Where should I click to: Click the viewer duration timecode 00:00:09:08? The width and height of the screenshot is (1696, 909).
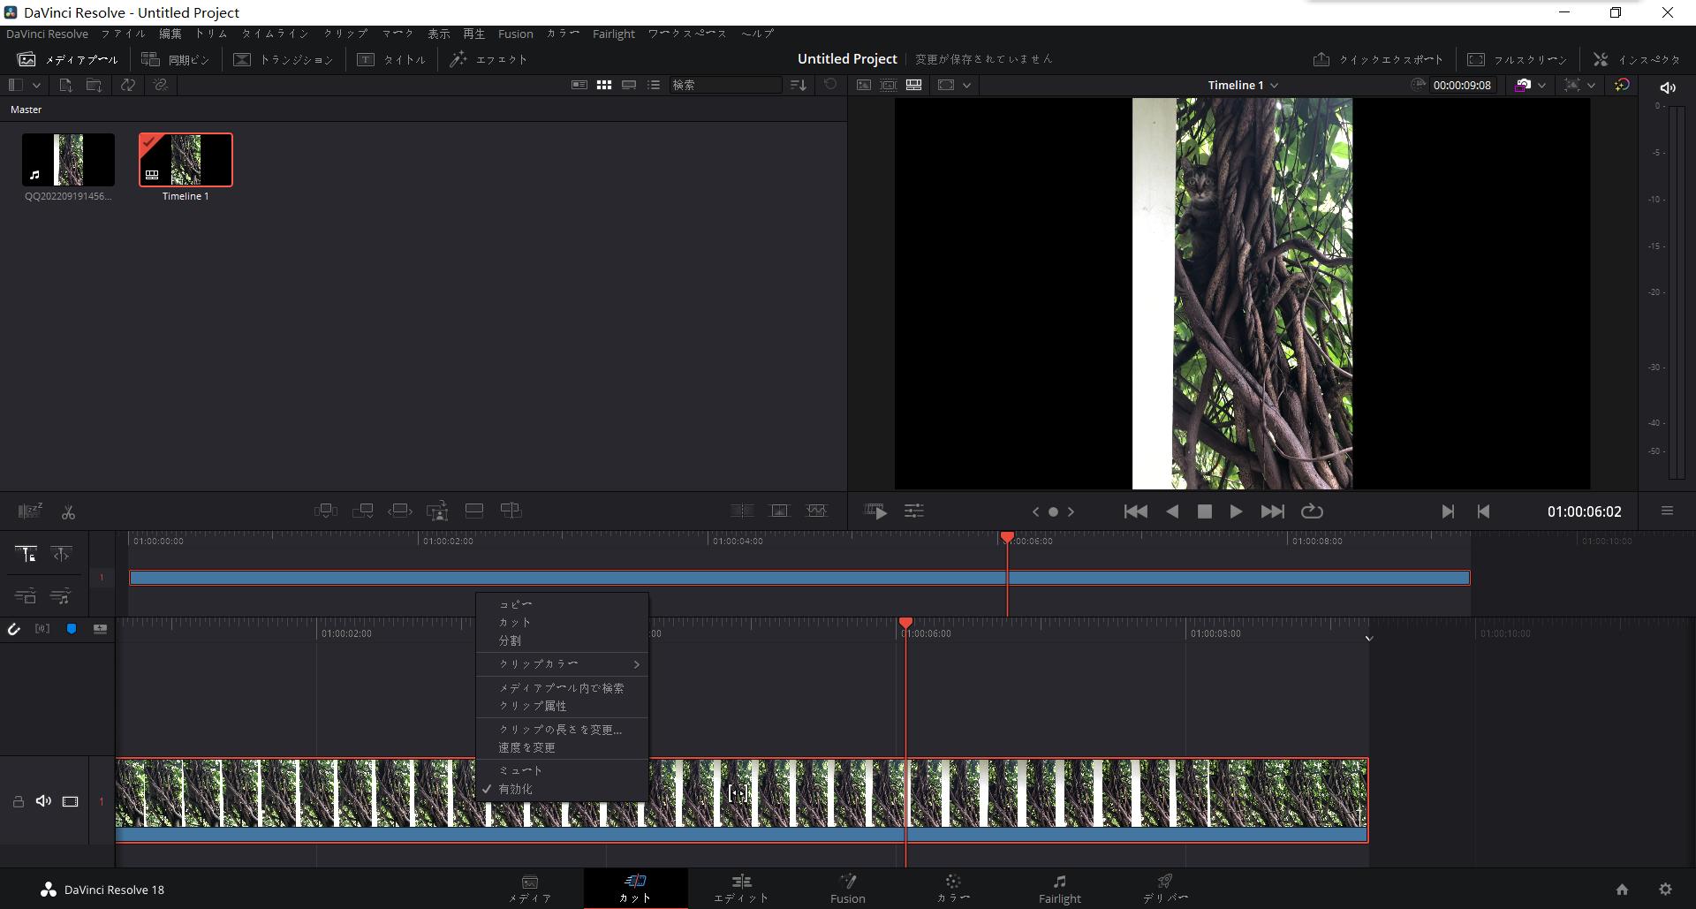(1462, 86)
